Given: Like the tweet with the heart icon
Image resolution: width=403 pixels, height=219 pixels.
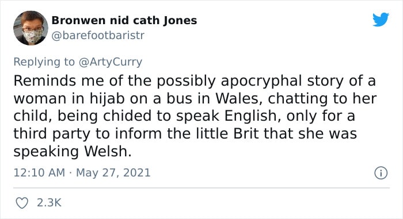Looking at the screenshot, I should pos(22,203).
